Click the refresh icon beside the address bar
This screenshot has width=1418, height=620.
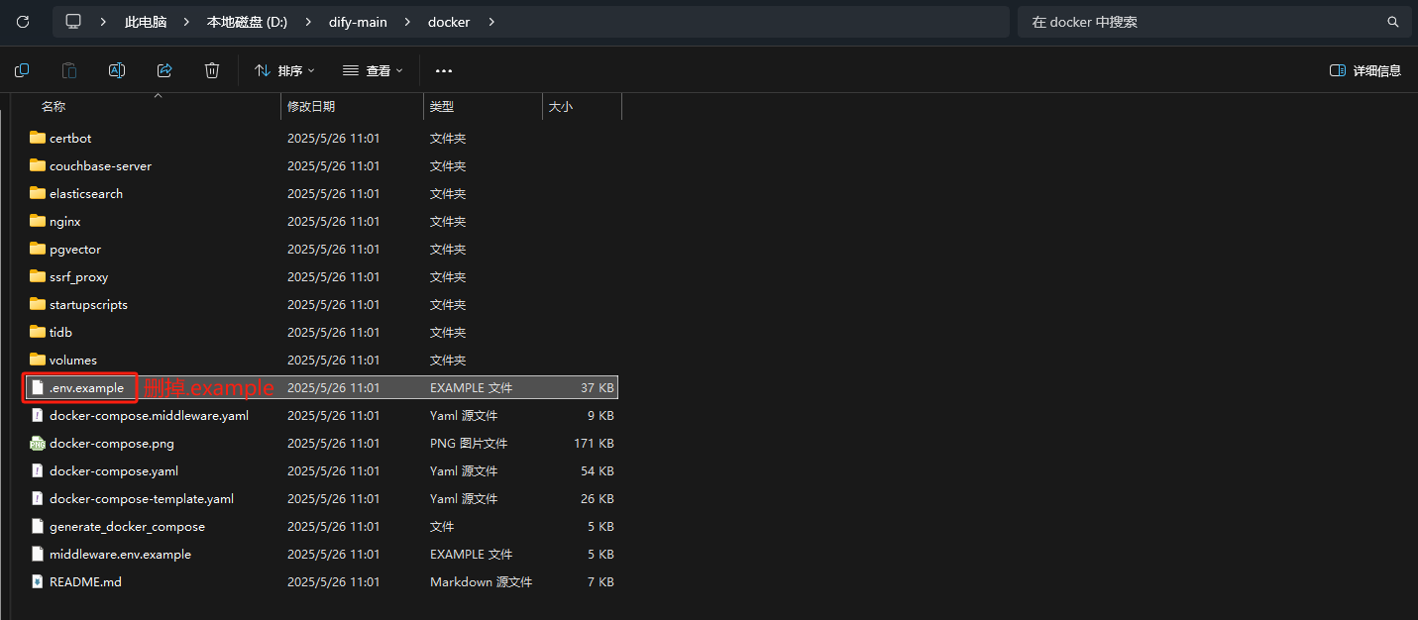[22, 22]
